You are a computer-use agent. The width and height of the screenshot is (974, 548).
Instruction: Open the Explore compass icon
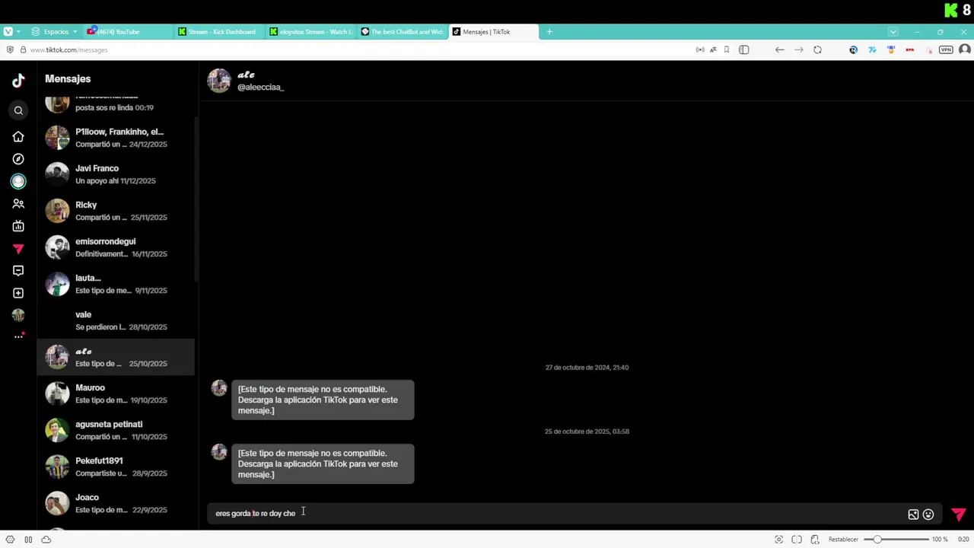18,159
